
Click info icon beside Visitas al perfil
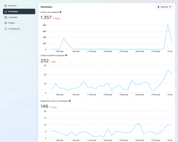click(x=66, y=55)
